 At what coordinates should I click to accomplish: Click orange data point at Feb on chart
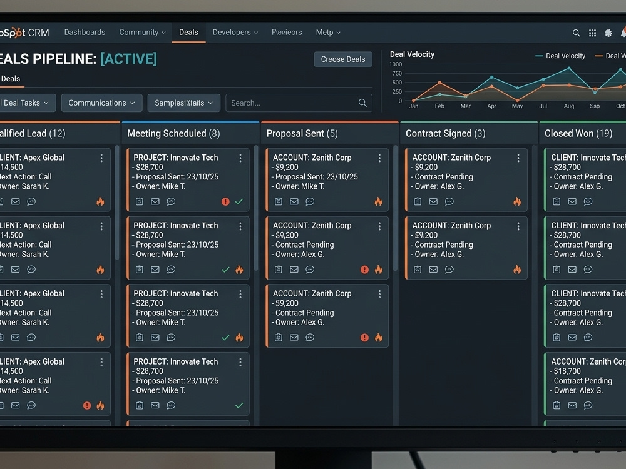439,83
